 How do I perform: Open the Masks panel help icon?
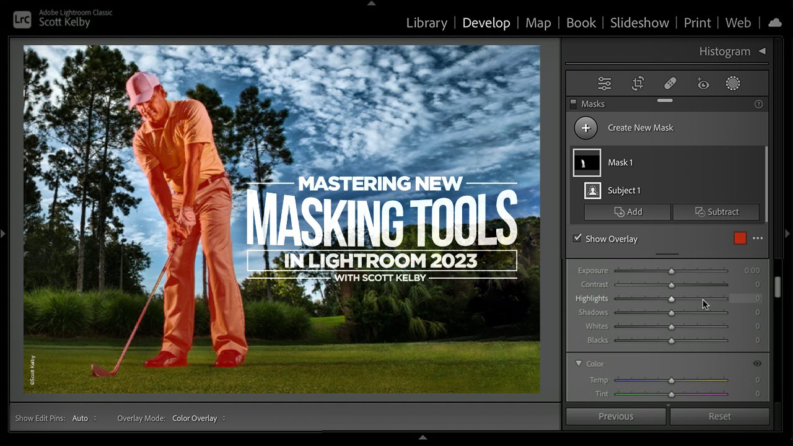(x=758, y=104)
